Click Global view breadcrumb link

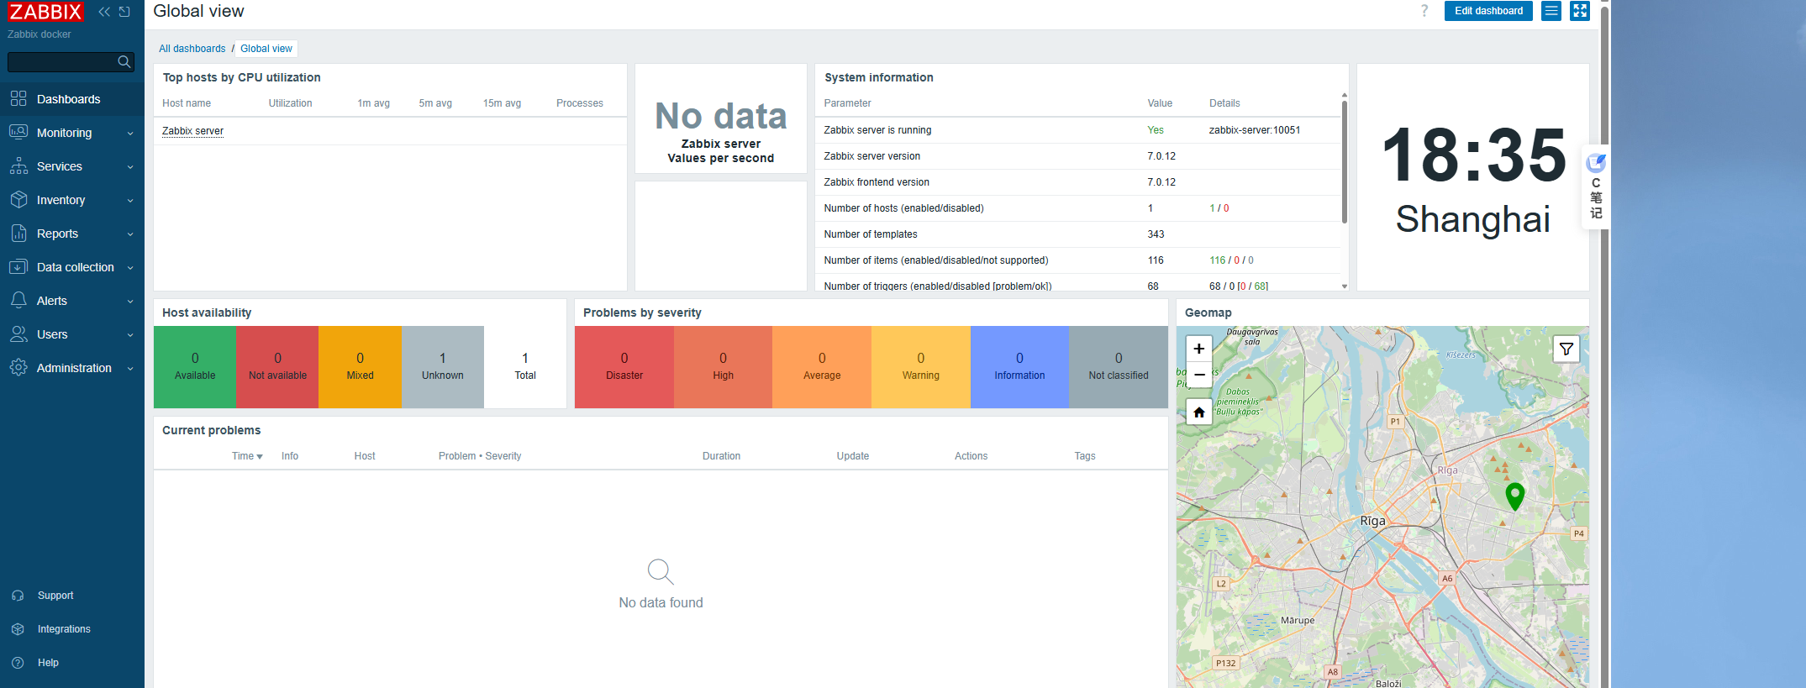266,49
